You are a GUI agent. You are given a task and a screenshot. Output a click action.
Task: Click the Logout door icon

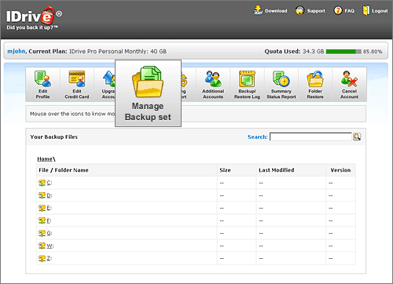[x=366, y=10]
